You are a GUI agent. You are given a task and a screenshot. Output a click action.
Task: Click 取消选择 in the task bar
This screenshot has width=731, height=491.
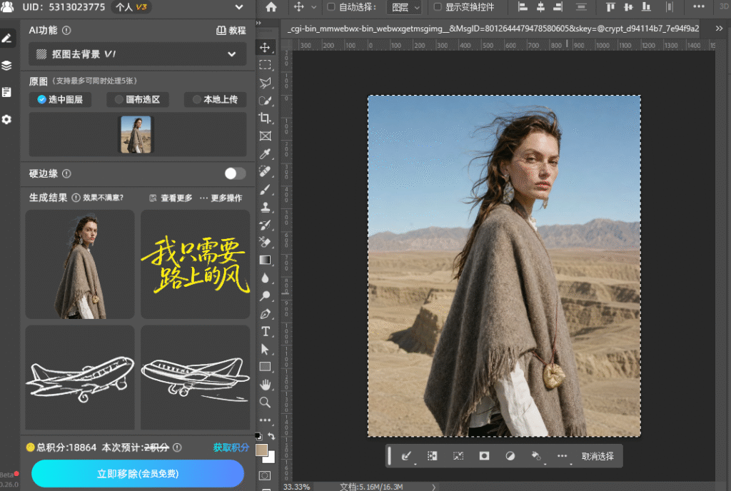point(598,457)
